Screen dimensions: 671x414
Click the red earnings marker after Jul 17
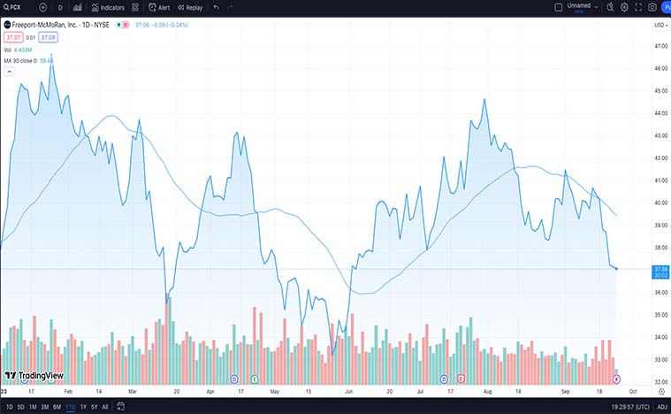(461, 379)
